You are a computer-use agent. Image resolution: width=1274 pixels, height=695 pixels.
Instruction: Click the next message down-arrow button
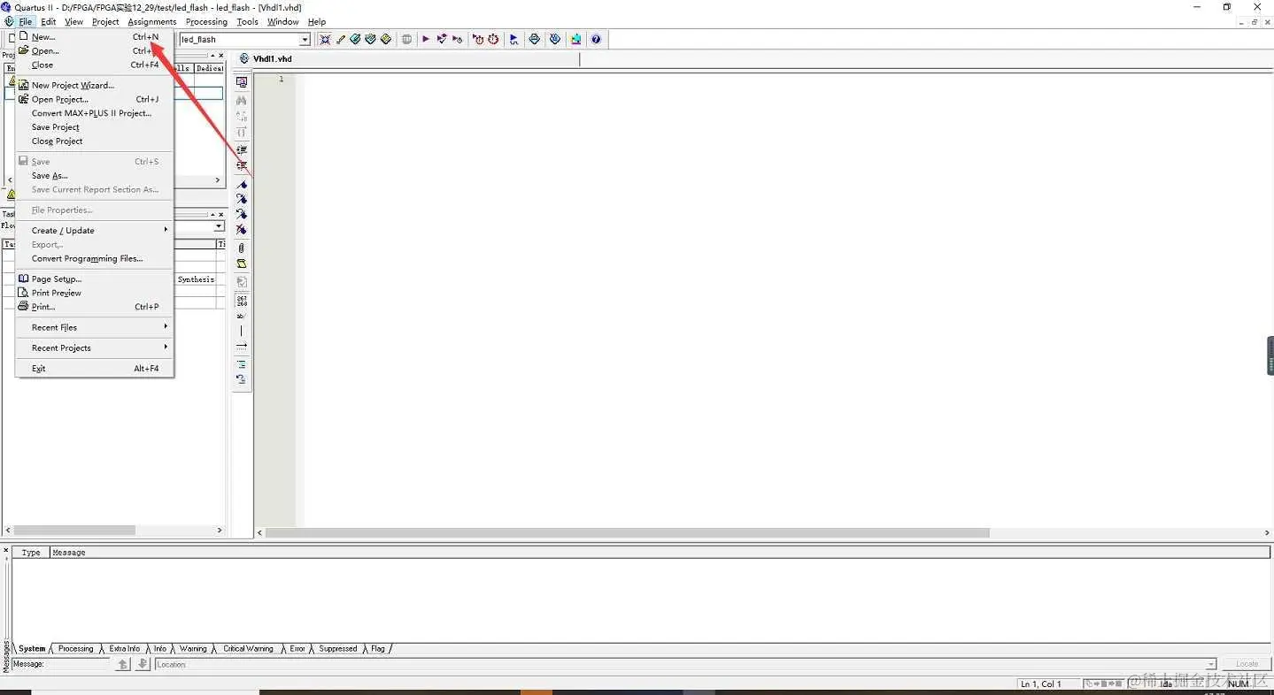(143, 664)
